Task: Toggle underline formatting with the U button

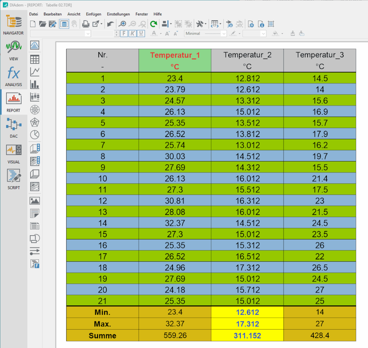Action: tap(141, 34)
